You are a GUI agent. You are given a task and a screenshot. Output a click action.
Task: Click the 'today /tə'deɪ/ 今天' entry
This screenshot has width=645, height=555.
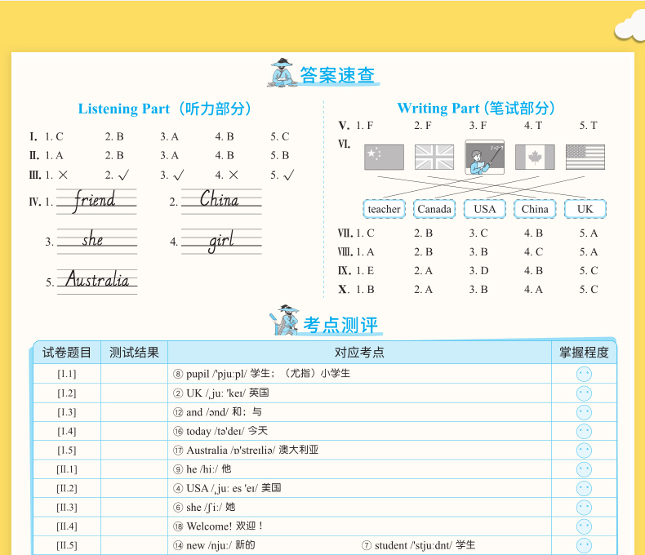[x=220, y=431]
